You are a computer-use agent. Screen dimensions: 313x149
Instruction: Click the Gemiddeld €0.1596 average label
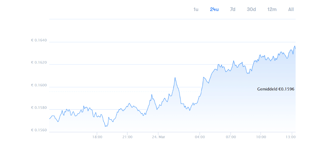pyautogui.click(x=276, y=89)
